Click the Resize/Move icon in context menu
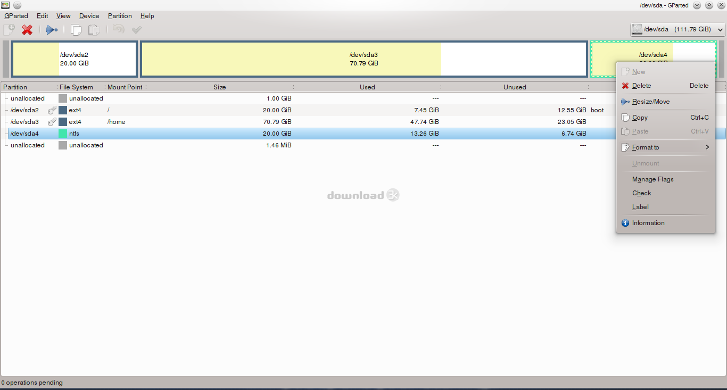The image size is (727, 390). [625, 102]
